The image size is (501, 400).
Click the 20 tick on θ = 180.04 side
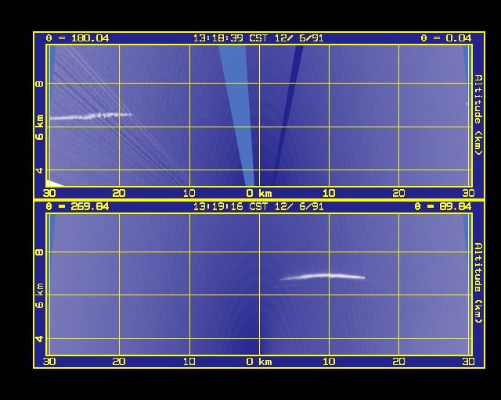(119, 193)
